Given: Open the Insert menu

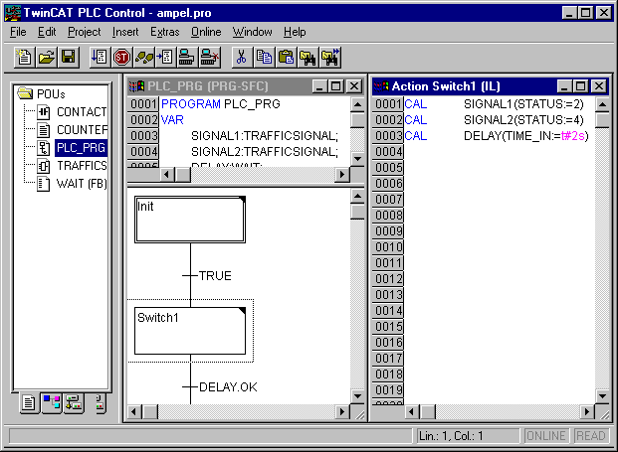Looking at the screenshot, I should pyautogui.click(x=125, y=32).
